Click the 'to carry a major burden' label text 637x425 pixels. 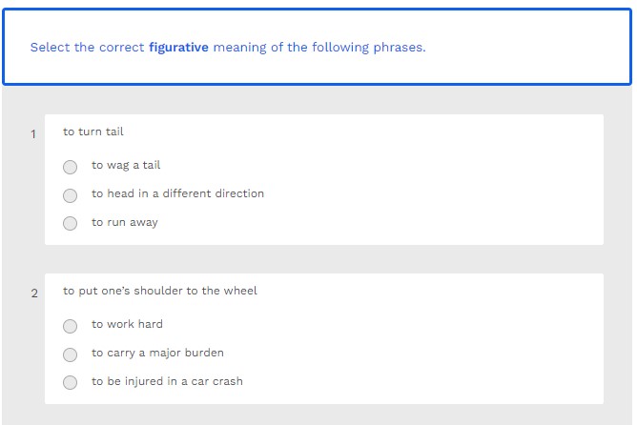tap(157, 353)
